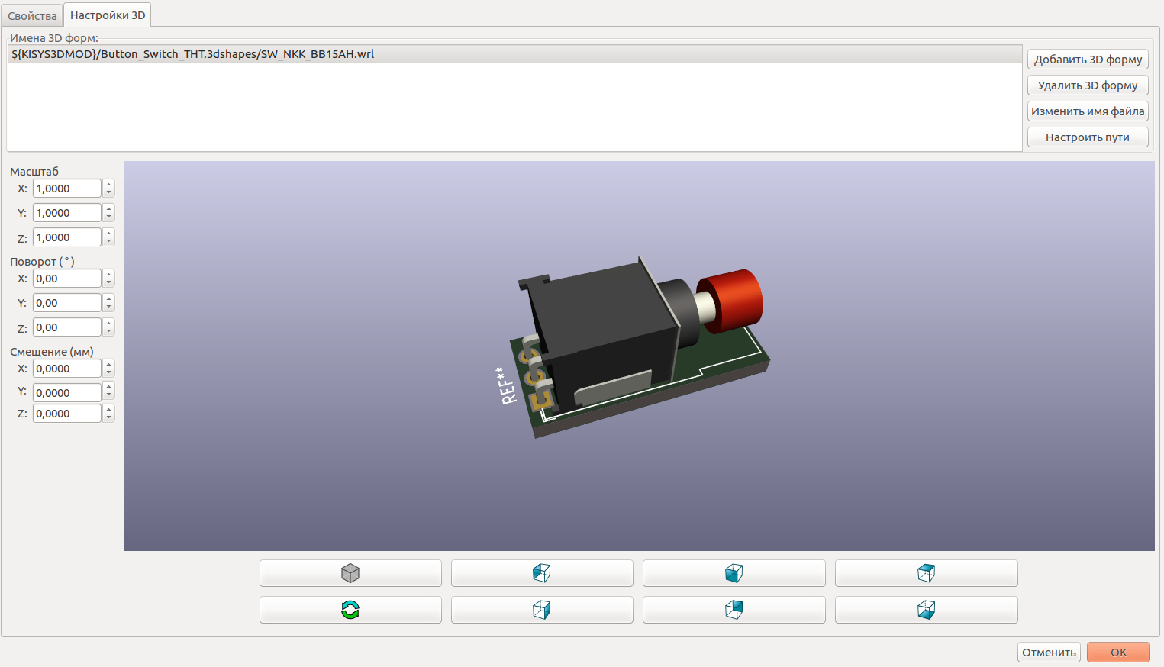The width and height of the screenshot is (1164, 667).
Task: Click Изменить имя файла button
Action: point(1088,111)
